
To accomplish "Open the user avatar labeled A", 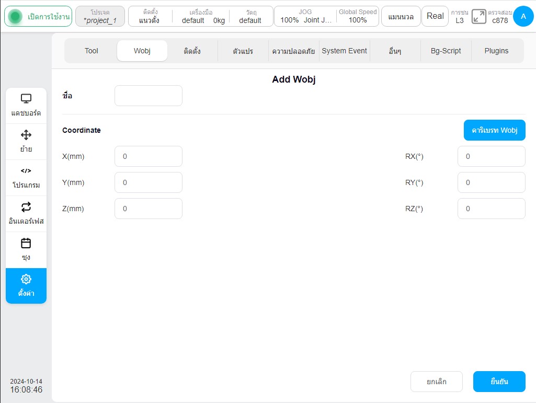I will click(x=523, y=16).
